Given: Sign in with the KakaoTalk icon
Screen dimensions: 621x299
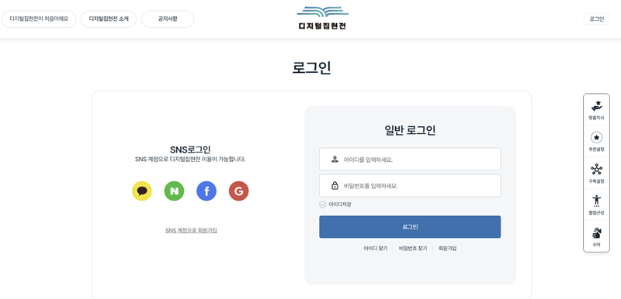Looking at the screenshot, I should point(142,191).
